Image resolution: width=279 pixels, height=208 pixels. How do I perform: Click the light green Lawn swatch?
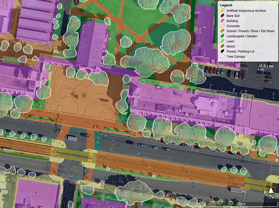pos(222,41)
